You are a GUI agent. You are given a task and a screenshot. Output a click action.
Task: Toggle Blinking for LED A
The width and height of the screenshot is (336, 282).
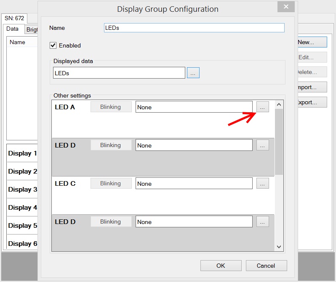111,107
